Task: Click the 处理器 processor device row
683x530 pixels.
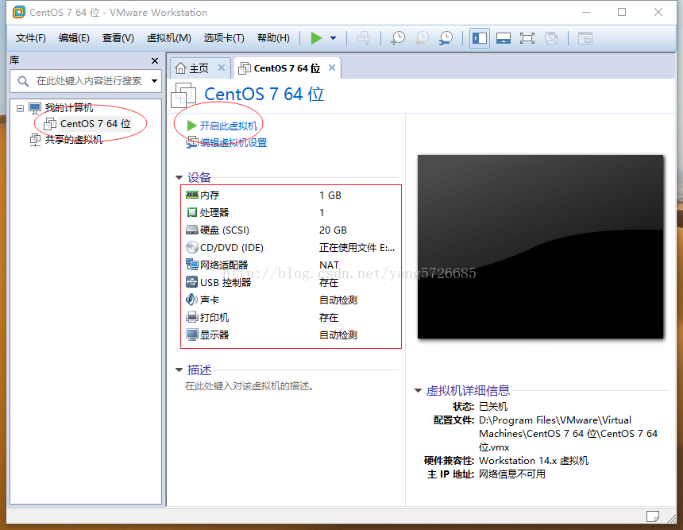Action: (291, 213)
